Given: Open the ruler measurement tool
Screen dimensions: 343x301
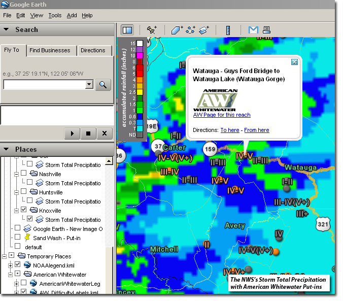Looking at the screenshot, I should [x=228, y=30].
